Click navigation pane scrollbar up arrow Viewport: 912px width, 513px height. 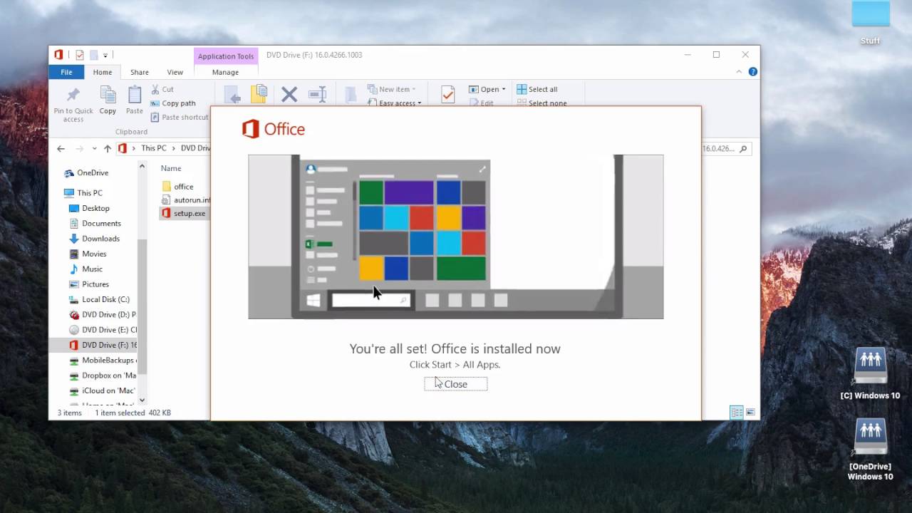coord(142,167)
